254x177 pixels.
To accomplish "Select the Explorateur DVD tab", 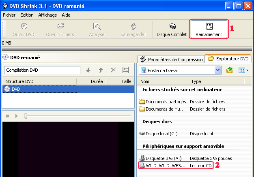I will (228, 58).
